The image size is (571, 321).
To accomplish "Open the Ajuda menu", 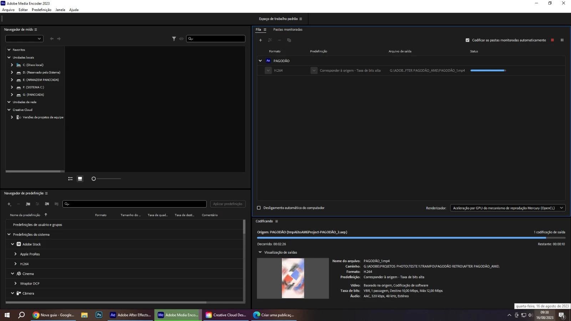I will [74, 10].
